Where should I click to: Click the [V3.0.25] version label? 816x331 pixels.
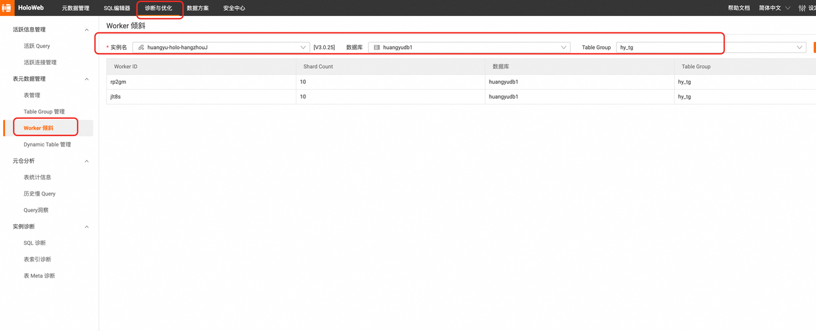324,47
